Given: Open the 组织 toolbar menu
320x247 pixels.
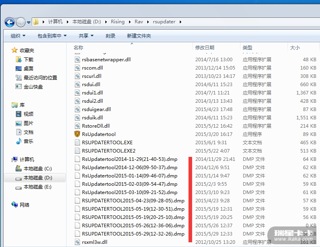Looking at the screenshot, I should (18, 36).
